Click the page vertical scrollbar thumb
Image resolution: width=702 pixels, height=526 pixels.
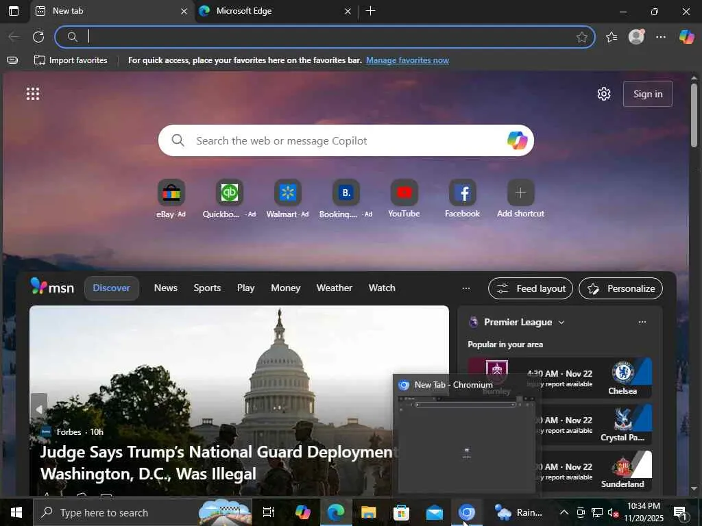[x=694, y=114]
